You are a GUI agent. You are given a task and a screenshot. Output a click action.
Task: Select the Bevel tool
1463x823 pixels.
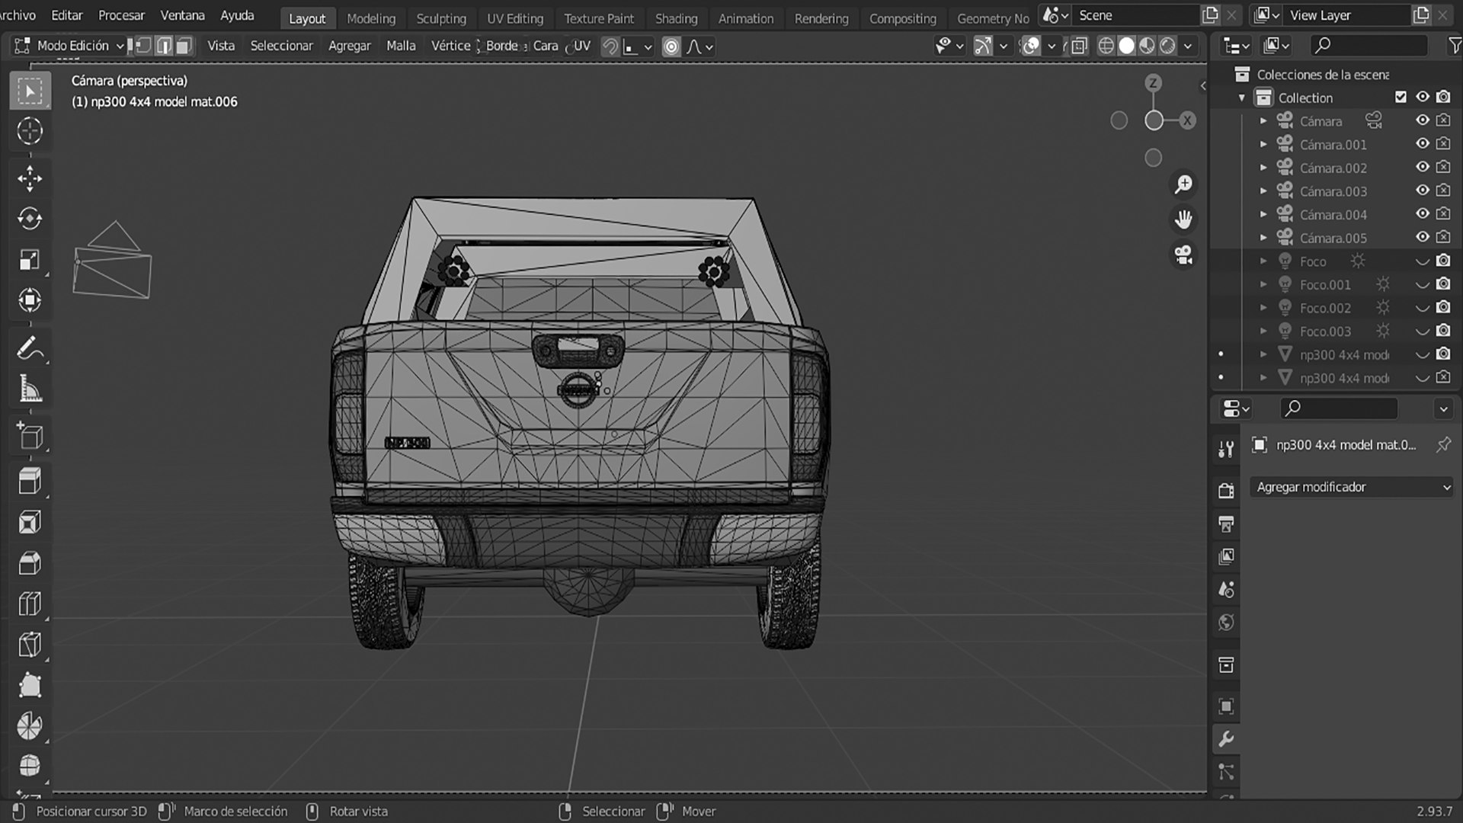pyautogui.click(x=30, y=563)
